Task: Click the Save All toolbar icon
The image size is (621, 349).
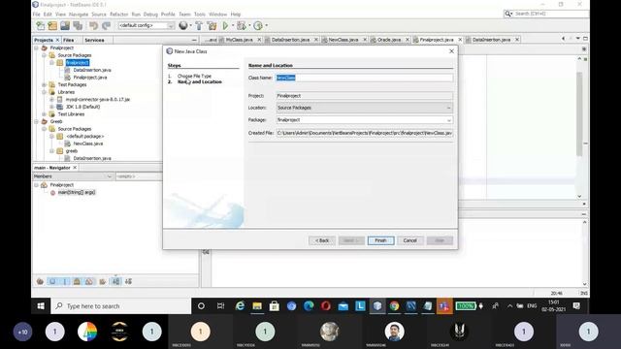Action: click(78, 26)
